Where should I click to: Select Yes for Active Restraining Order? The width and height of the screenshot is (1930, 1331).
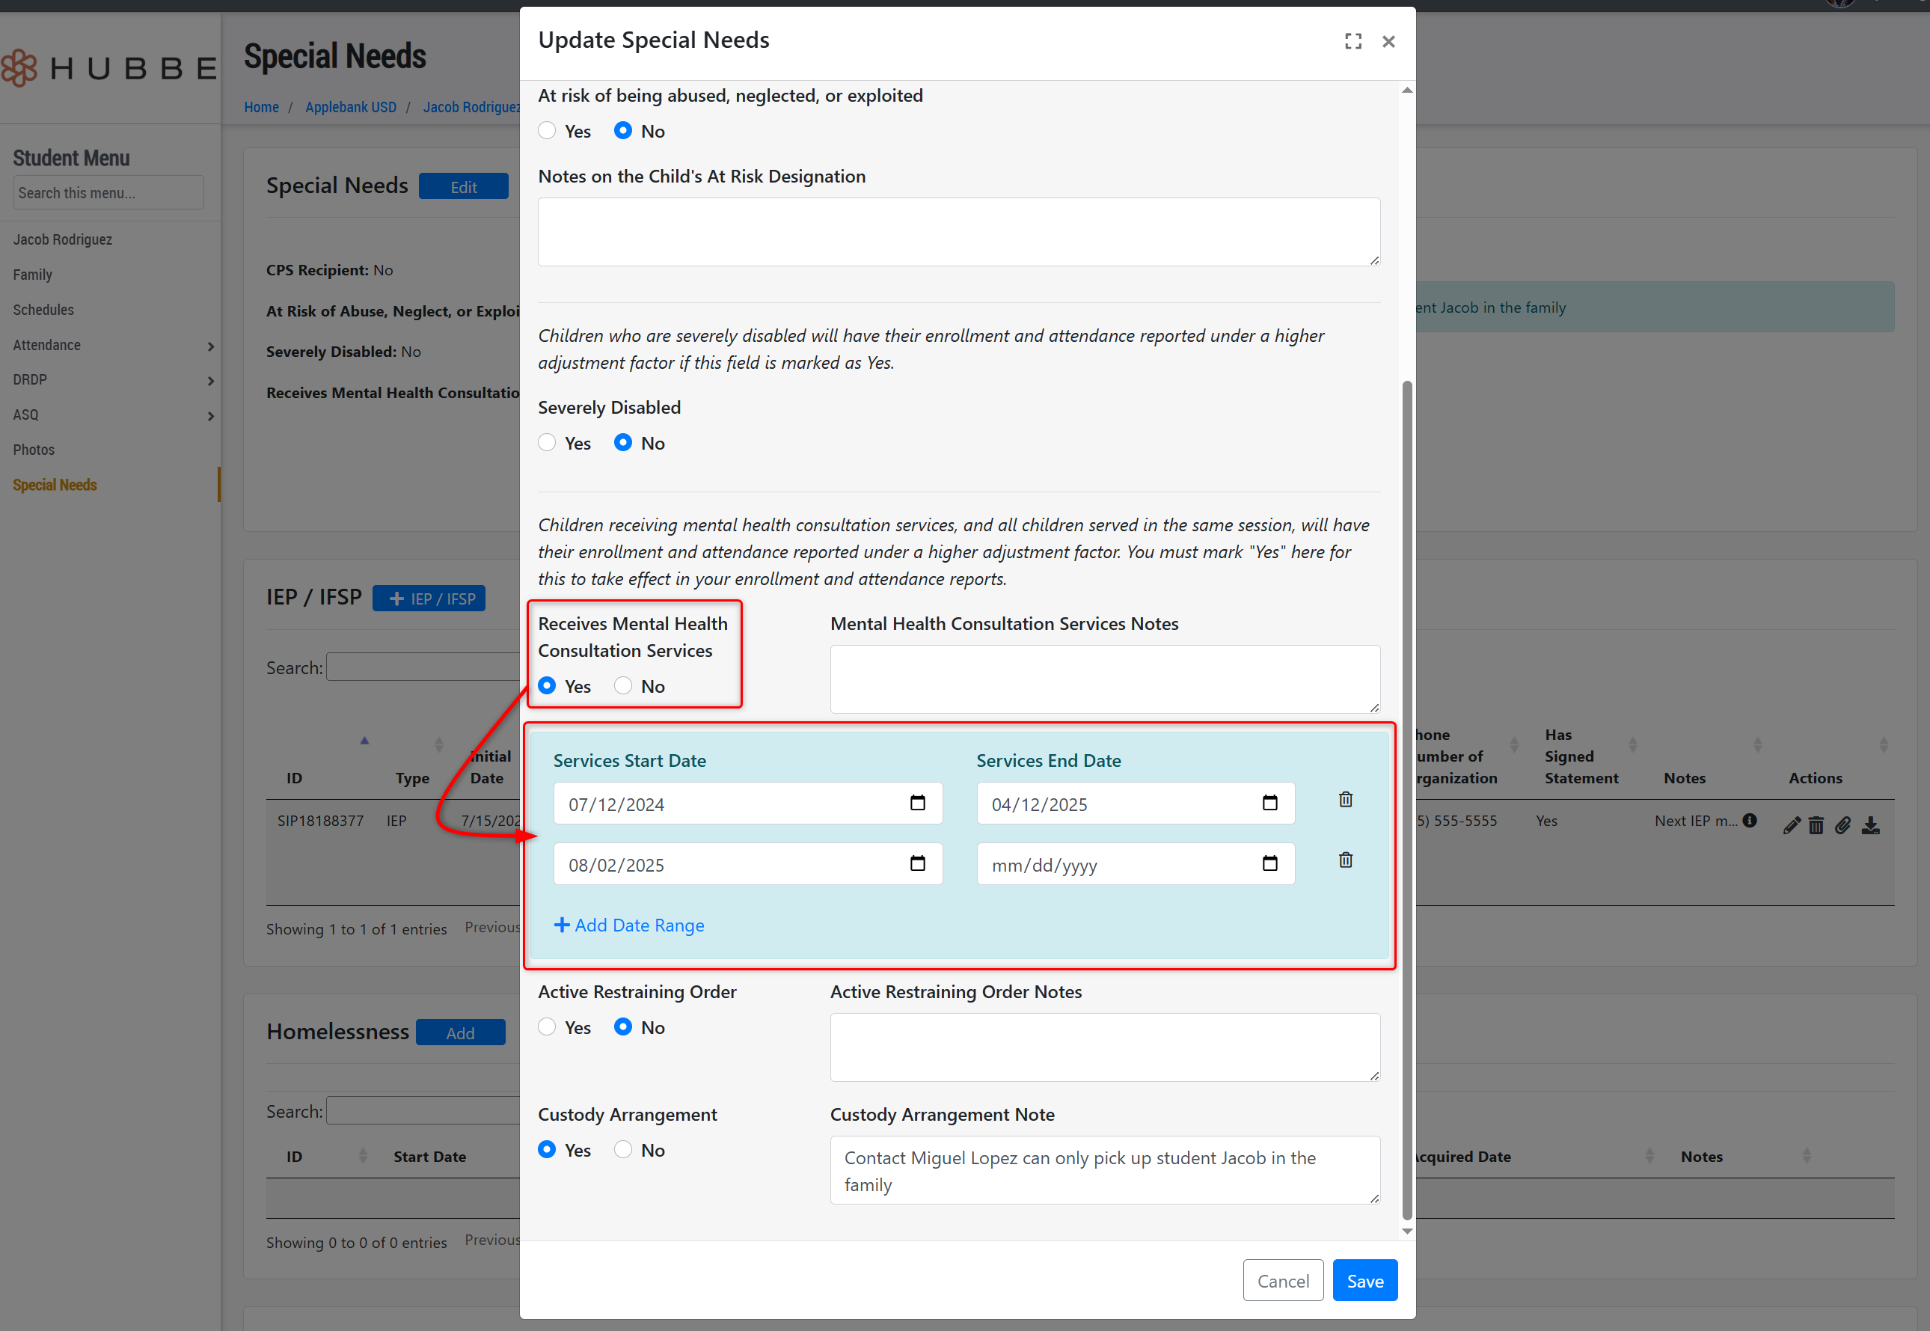pos(547,1026)
